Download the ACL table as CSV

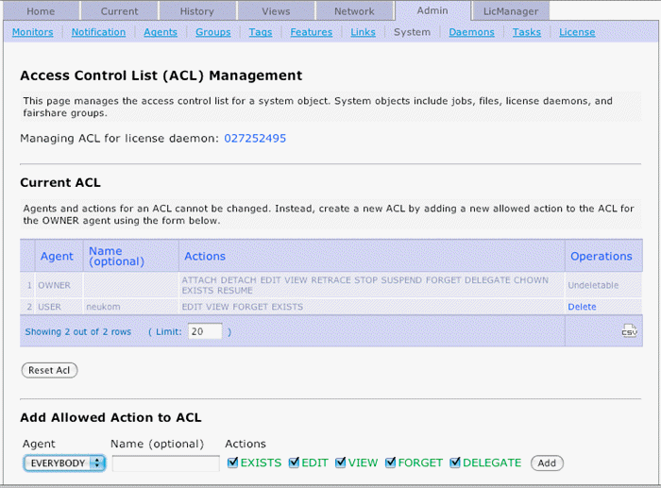point(629,331)
